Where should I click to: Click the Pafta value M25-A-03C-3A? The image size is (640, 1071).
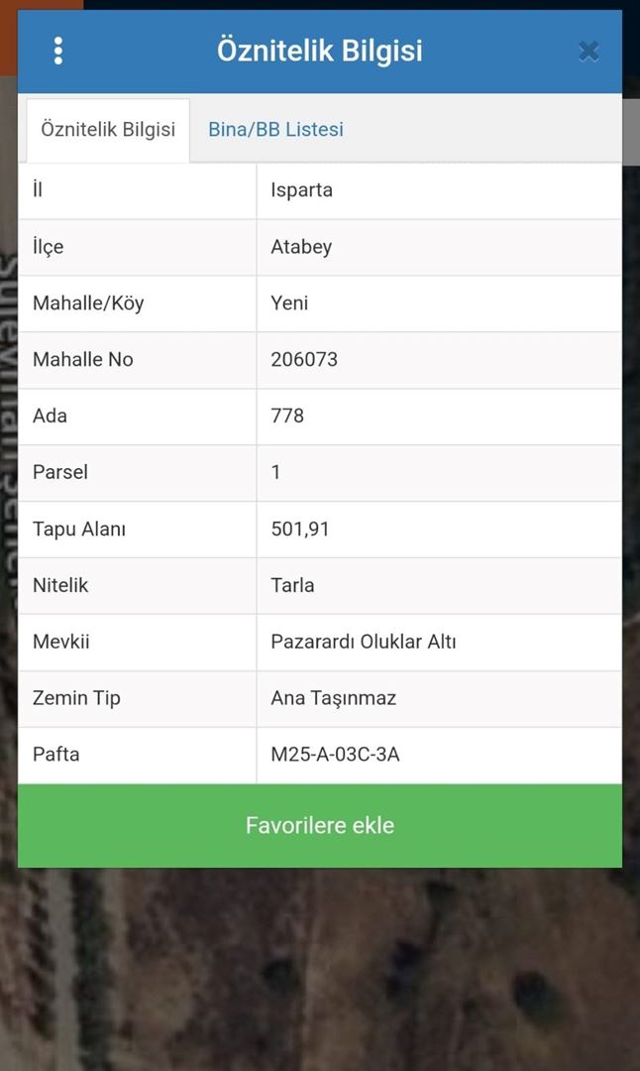click(x=335, y=756)
